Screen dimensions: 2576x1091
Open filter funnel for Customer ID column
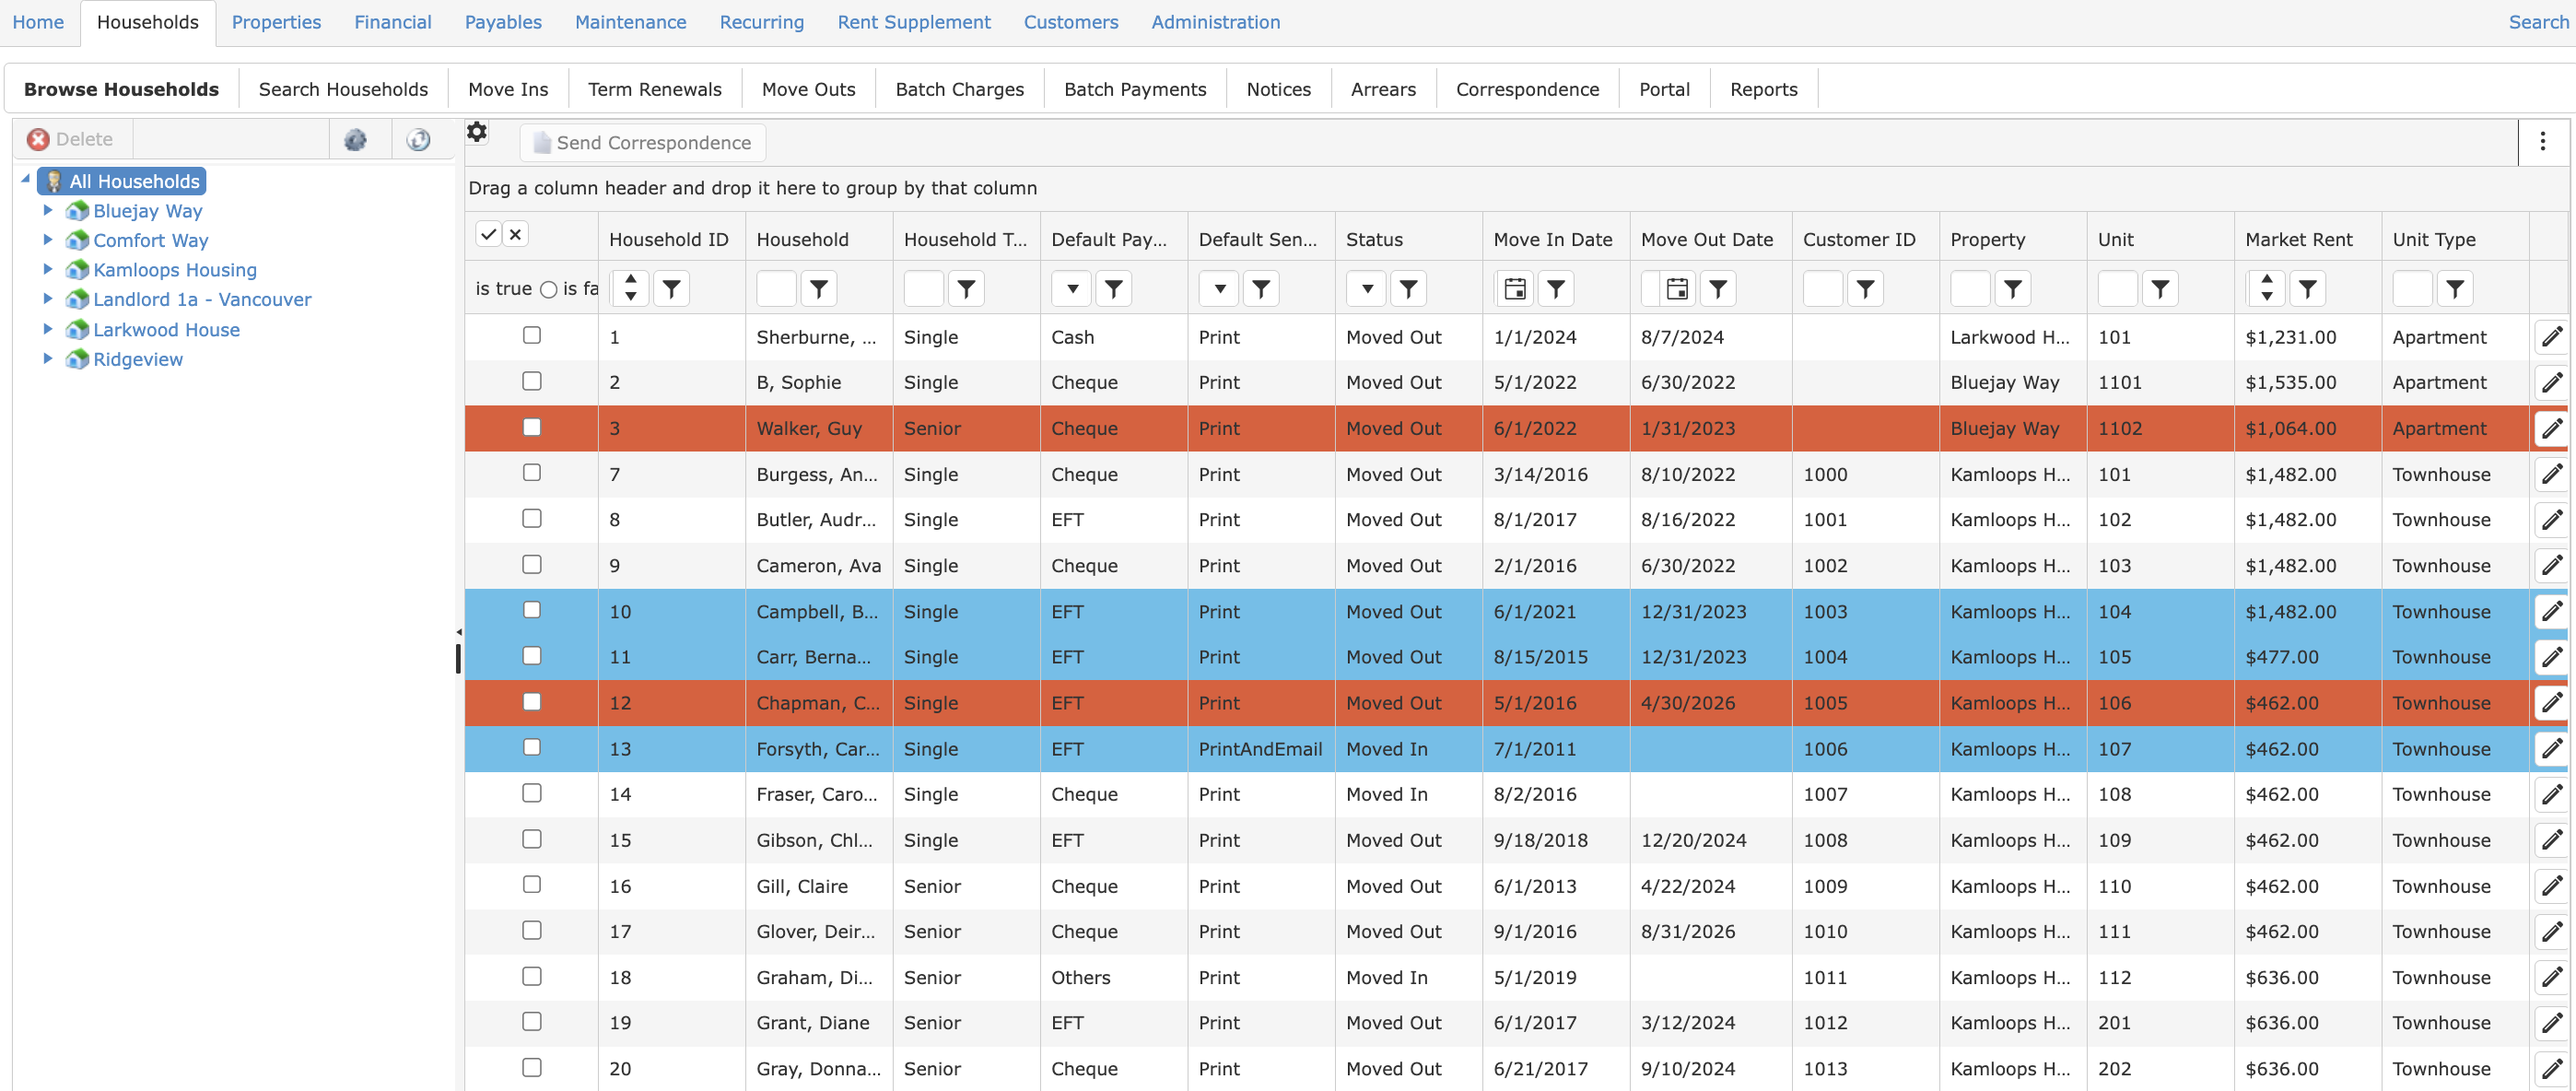coord(1865,289)
